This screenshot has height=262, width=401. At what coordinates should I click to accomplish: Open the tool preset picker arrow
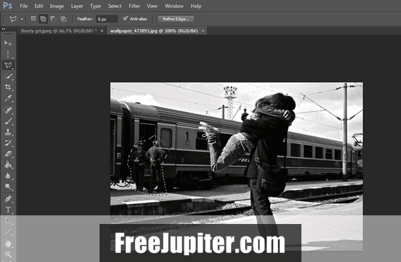[x=22, y=19]
